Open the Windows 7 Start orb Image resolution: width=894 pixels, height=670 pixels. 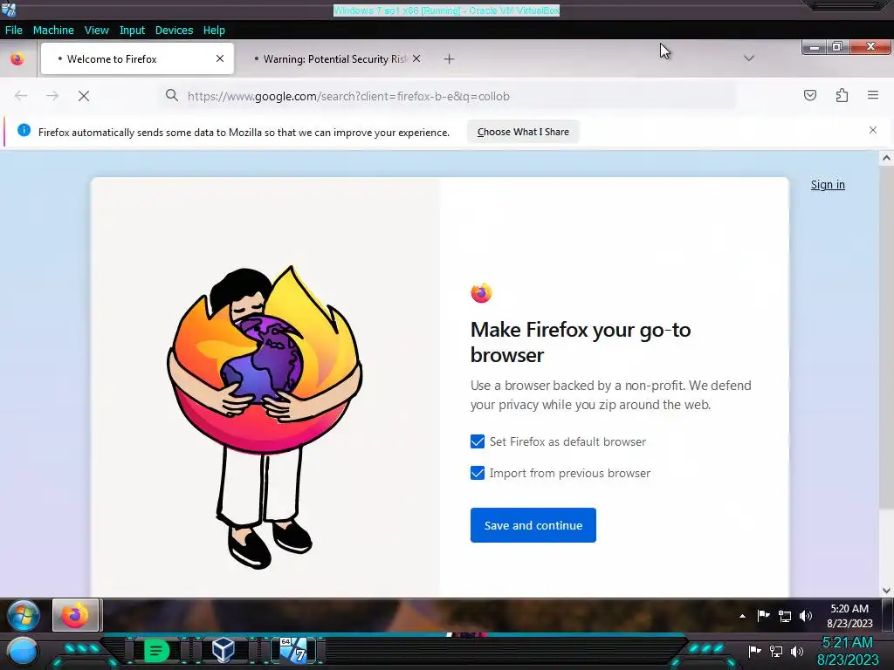point(24,615)
